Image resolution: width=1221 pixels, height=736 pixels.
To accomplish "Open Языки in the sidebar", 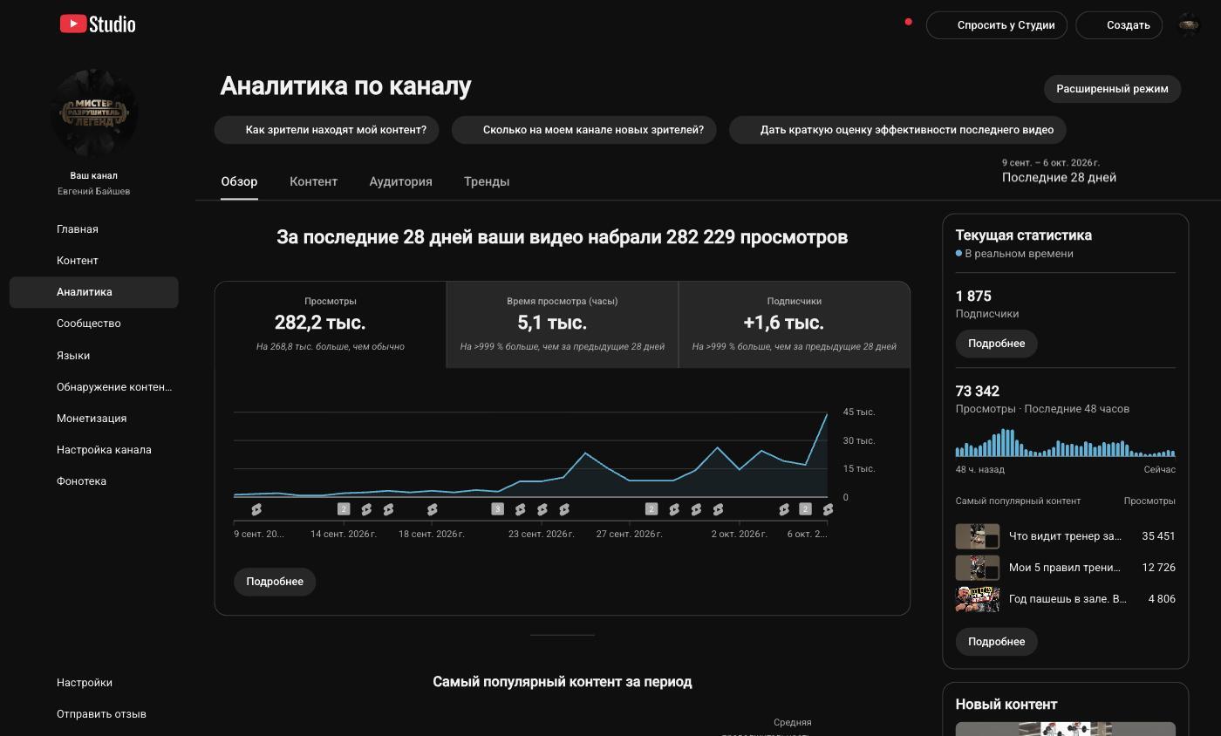I will (x=94, y=356).
